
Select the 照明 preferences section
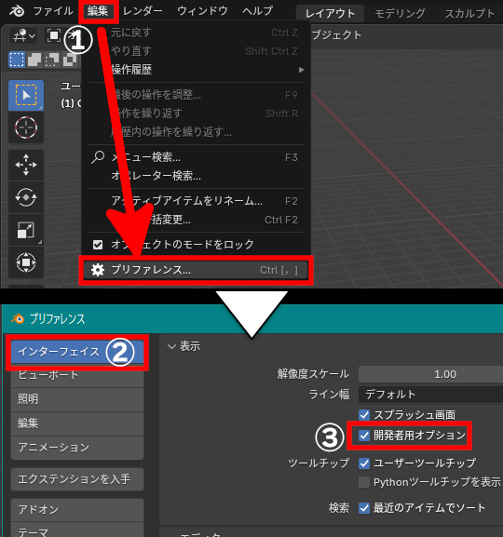point(77,399)
